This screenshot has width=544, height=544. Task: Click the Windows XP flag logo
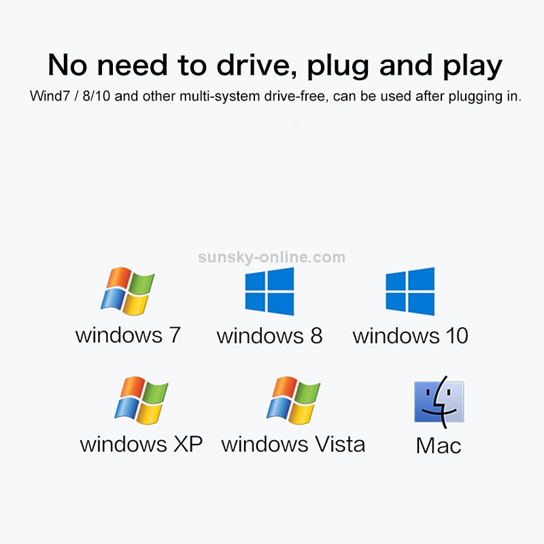pyautogui.click(x=141, y=400)
